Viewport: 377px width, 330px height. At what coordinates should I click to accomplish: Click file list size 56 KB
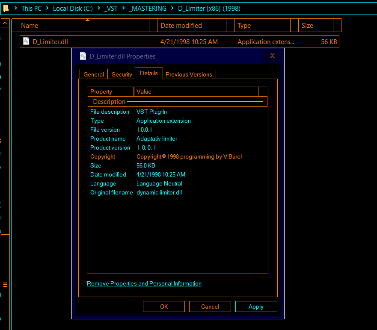coord(329,42)
